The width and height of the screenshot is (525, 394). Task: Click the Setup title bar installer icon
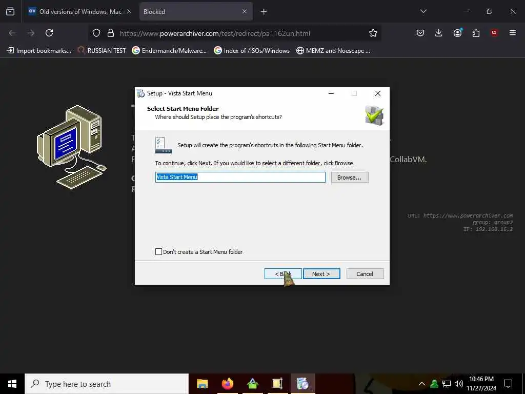point(140,93)
